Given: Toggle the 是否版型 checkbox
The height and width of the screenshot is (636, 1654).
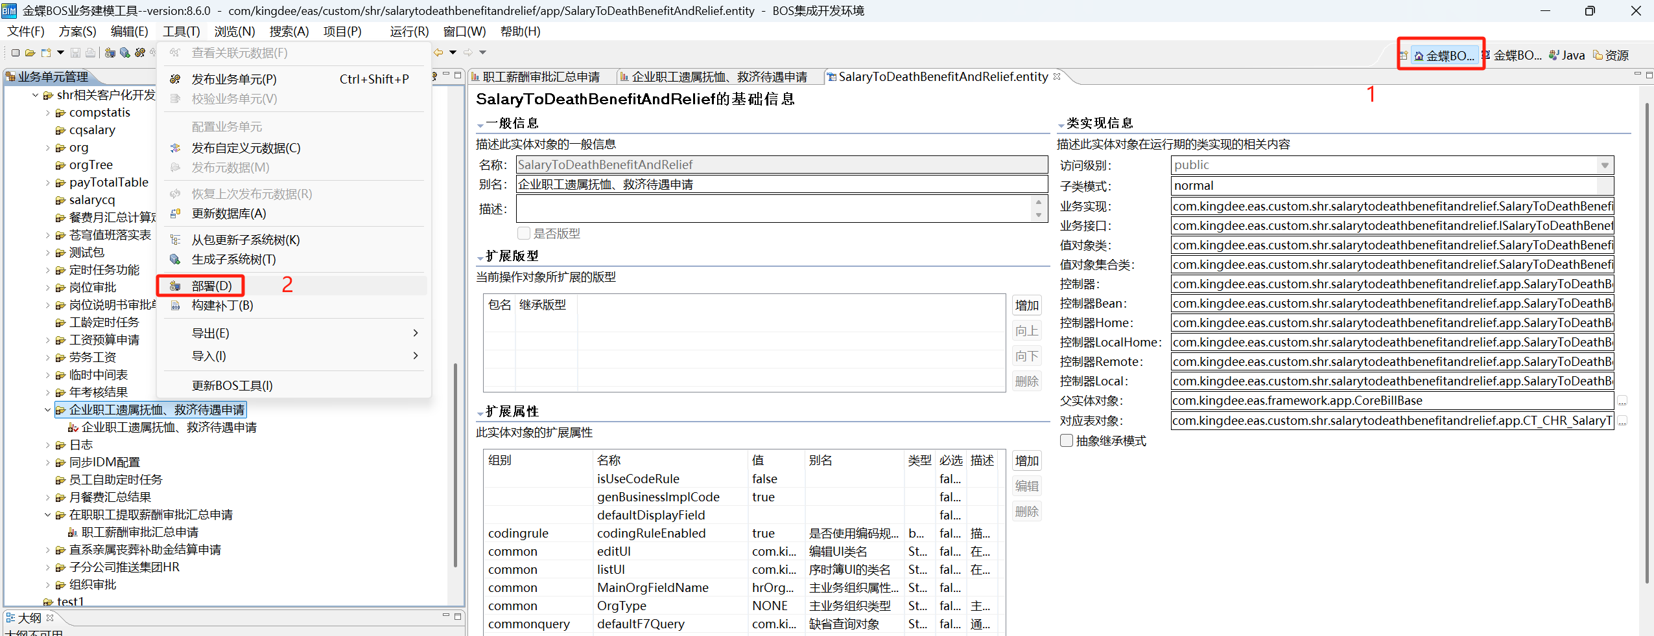Looking at the screenshot, I should 524,233.
